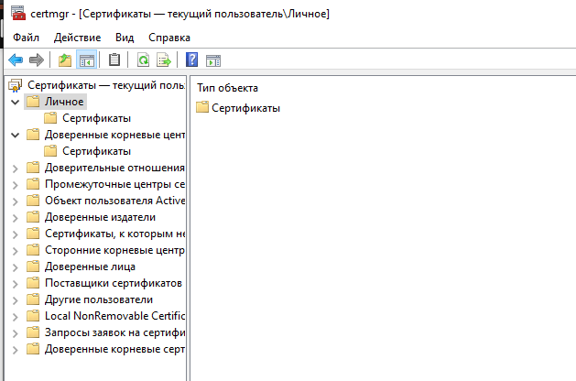Select Доверенные лица tree item
576x381 pixels.
90,267
